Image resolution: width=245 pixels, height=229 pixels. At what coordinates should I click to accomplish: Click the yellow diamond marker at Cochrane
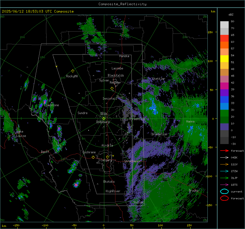(x=93, y=157)
